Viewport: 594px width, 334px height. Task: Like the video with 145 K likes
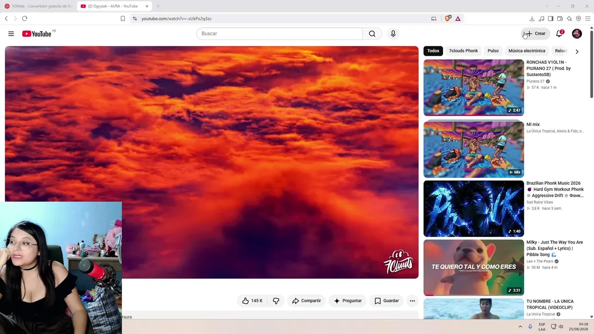[x=252, y=301]
